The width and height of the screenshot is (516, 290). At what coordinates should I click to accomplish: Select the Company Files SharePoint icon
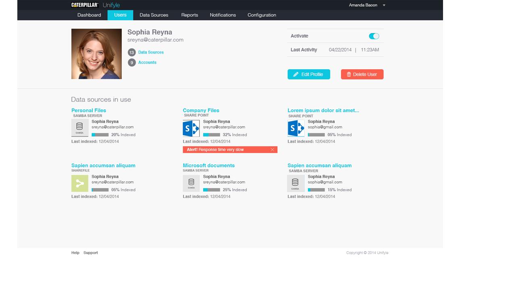(x=191, y=128)
